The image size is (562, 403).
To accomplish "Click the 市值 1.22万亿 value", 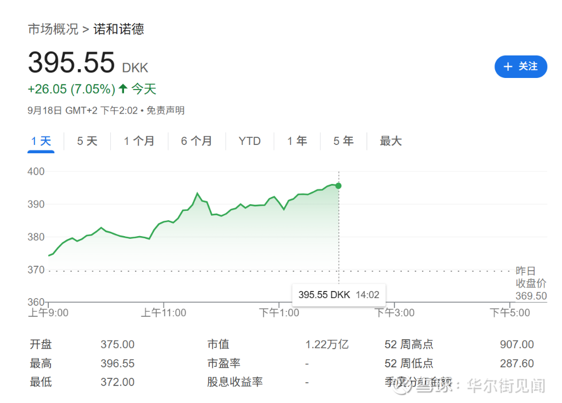I will click(327, 345).
